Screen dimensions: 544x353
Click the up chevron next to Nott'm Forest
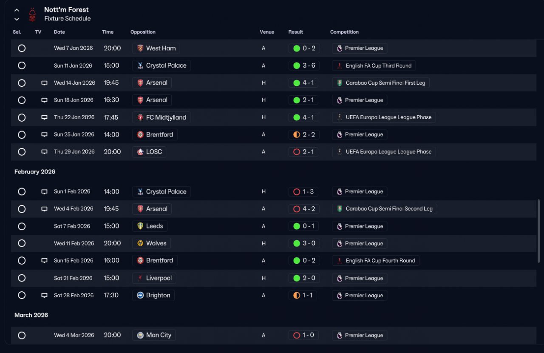(x=17, y=10)
